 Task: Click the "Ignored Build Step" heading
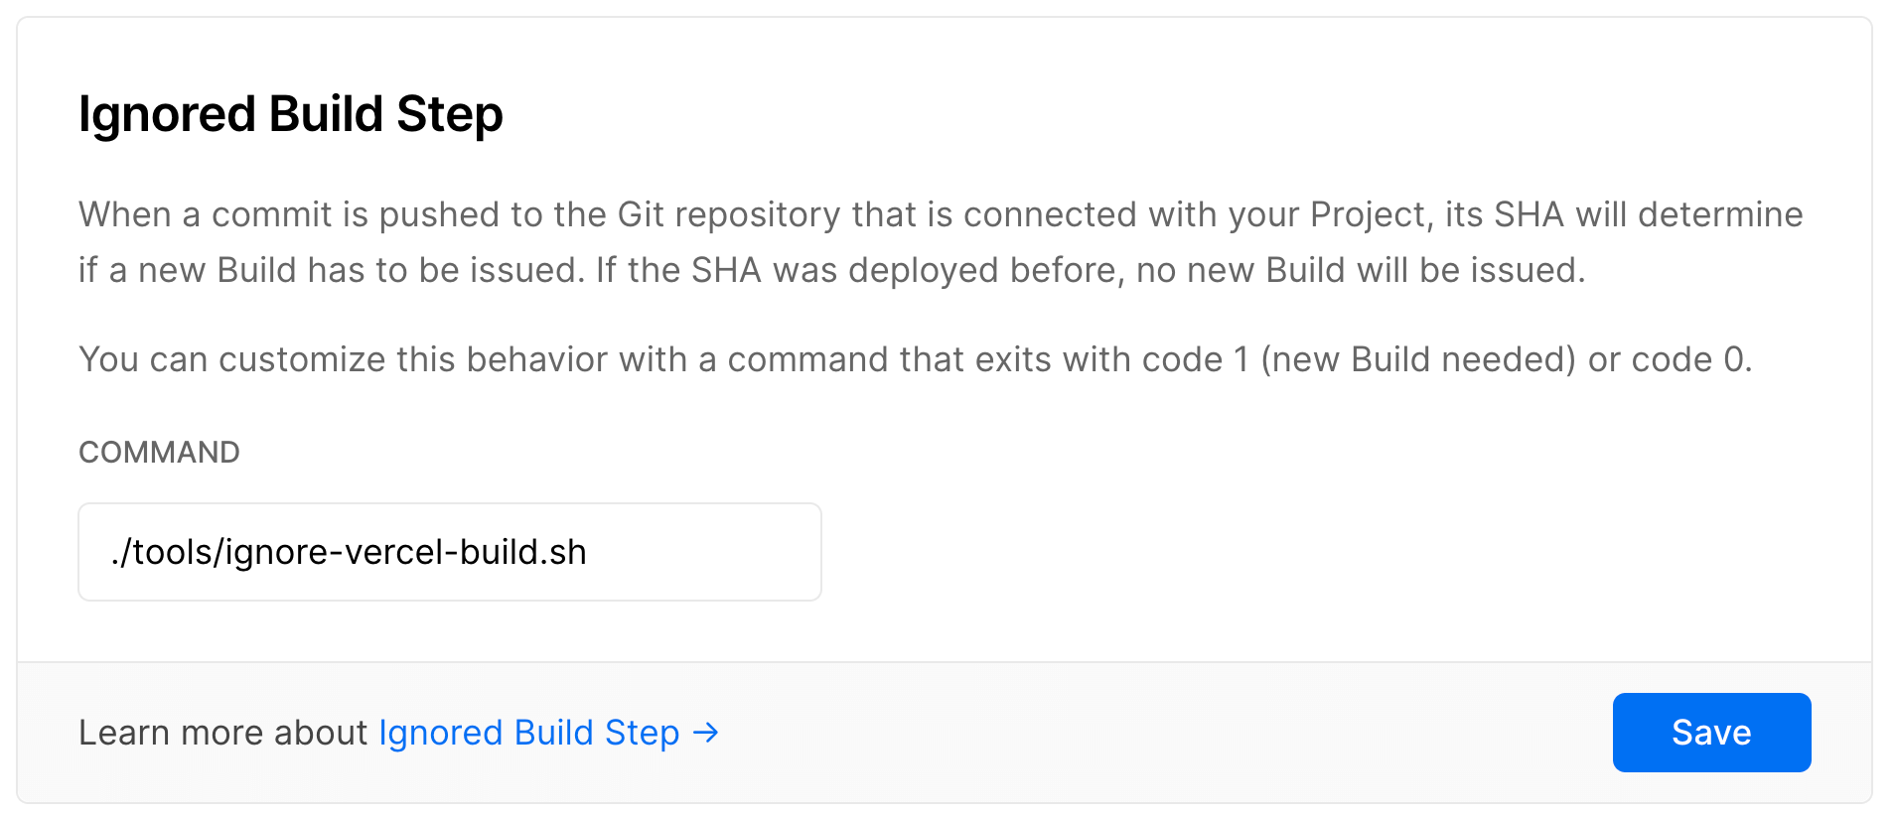pyautogui.click(x=290, y=114)
